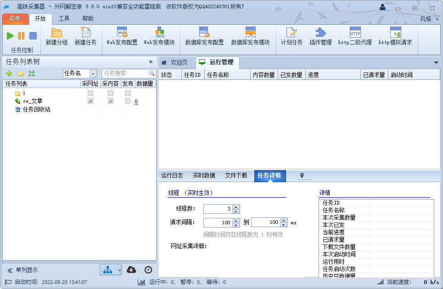The image size is (443, 289).
Task: Switch to 工具 ribbon tab
Action: [64, 19]
